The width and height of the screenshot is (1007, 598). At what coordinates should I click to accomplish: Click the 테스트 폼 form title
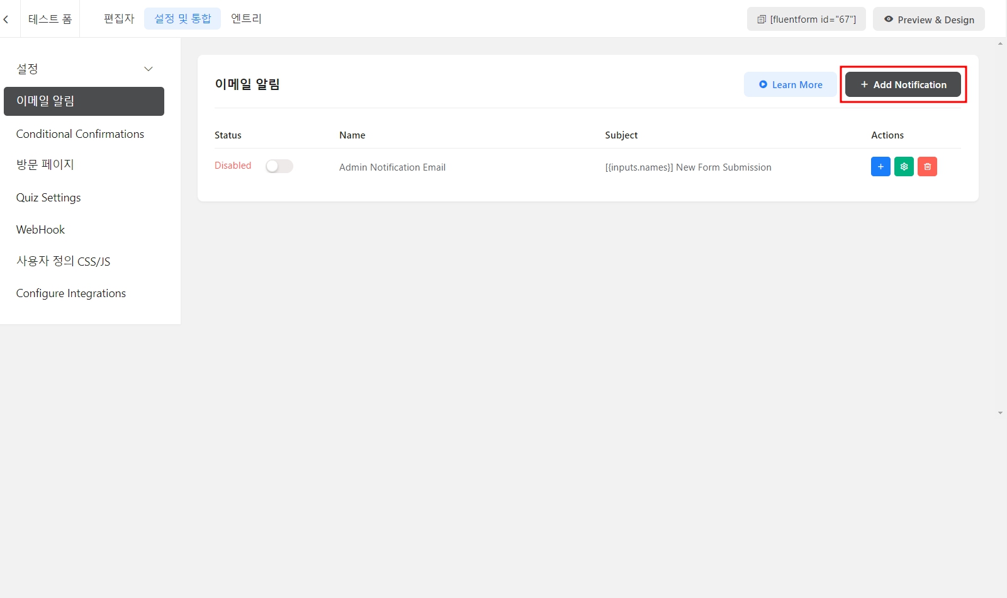click(50, 19)
